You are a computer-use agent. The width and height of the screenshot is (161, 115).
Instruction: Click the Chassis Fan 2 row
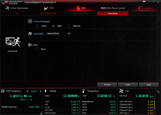click(136, 107)
